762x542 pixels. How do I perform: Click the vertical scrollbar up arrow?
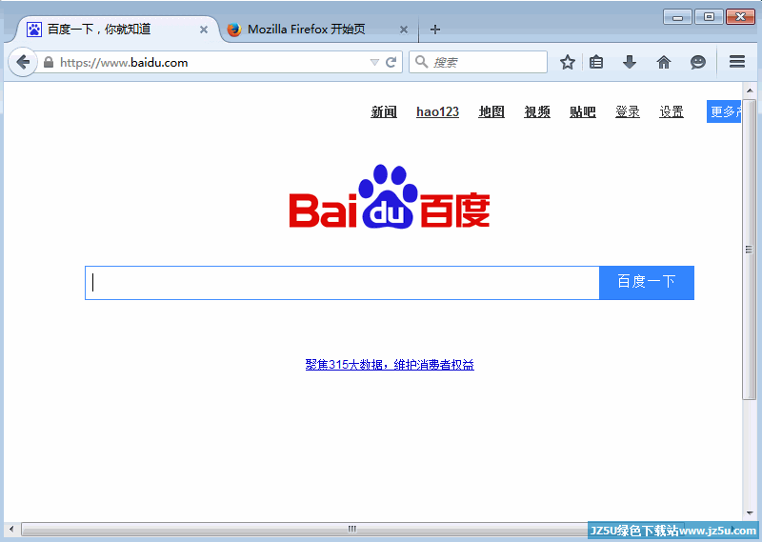[x=750, y=90]
